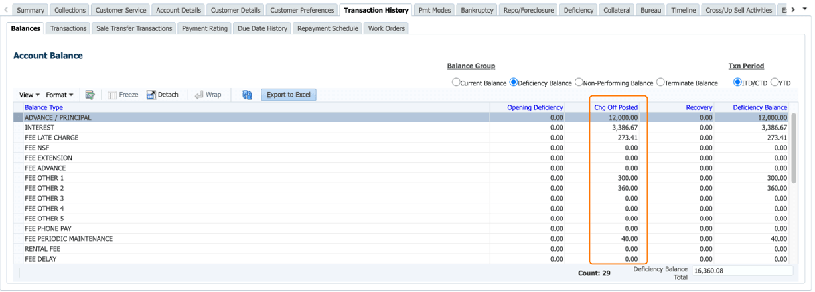815x292 pixels.
Task: Open the Format dropdown menu
Action: pyautogui.click(x=60, y=95)
